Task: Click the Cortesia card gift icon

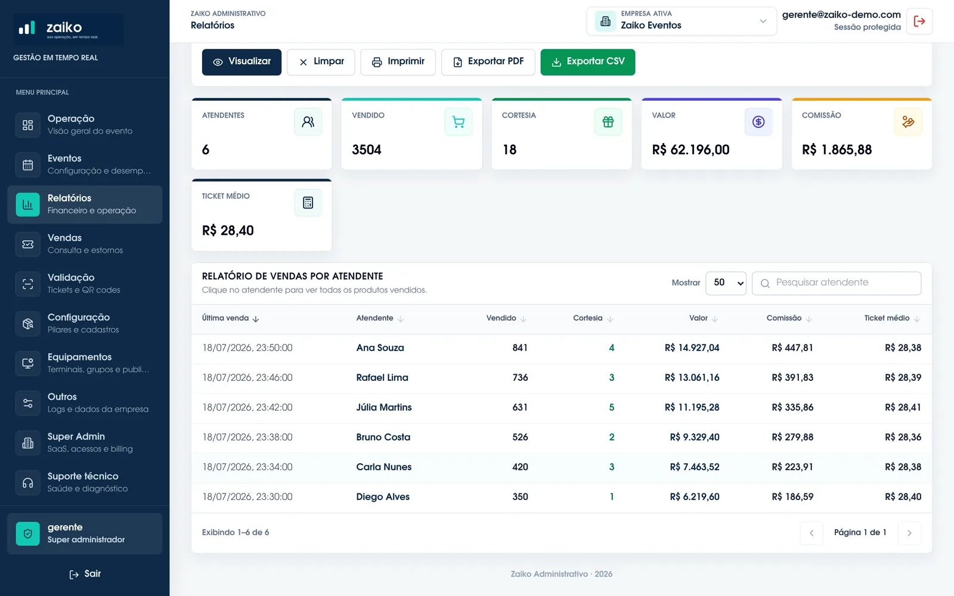Action: click(x=608, y=122)
